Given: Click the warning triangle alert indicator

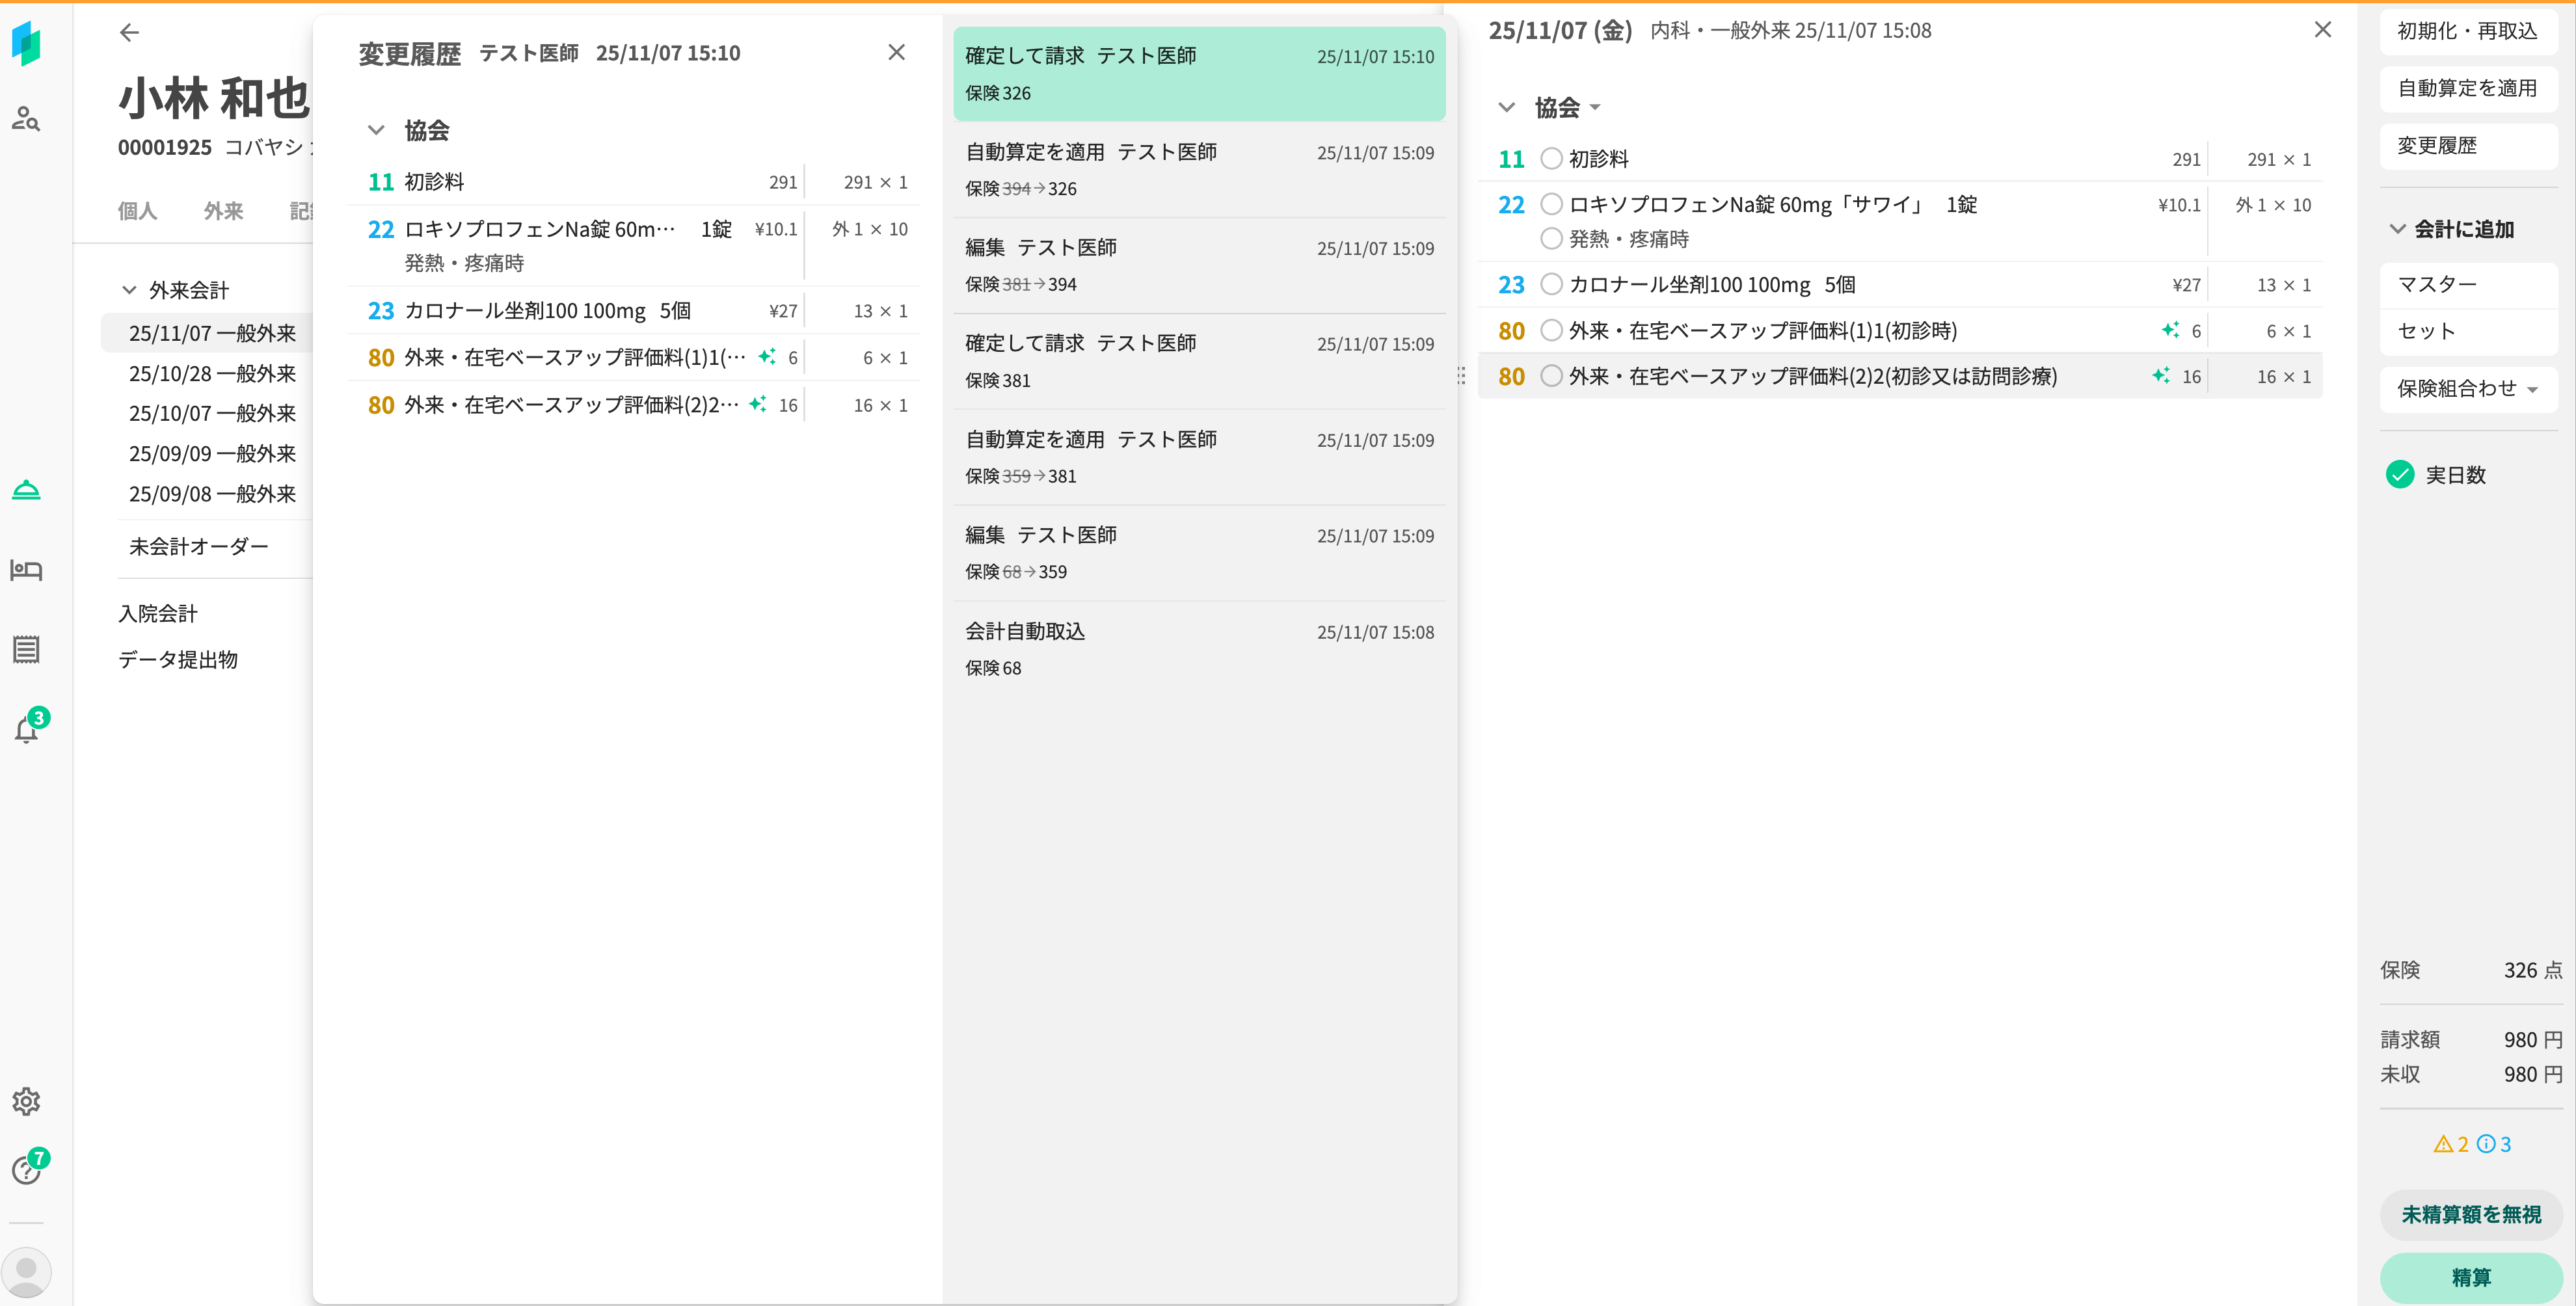Looking at the screenshot, I should (2443, 1144).
